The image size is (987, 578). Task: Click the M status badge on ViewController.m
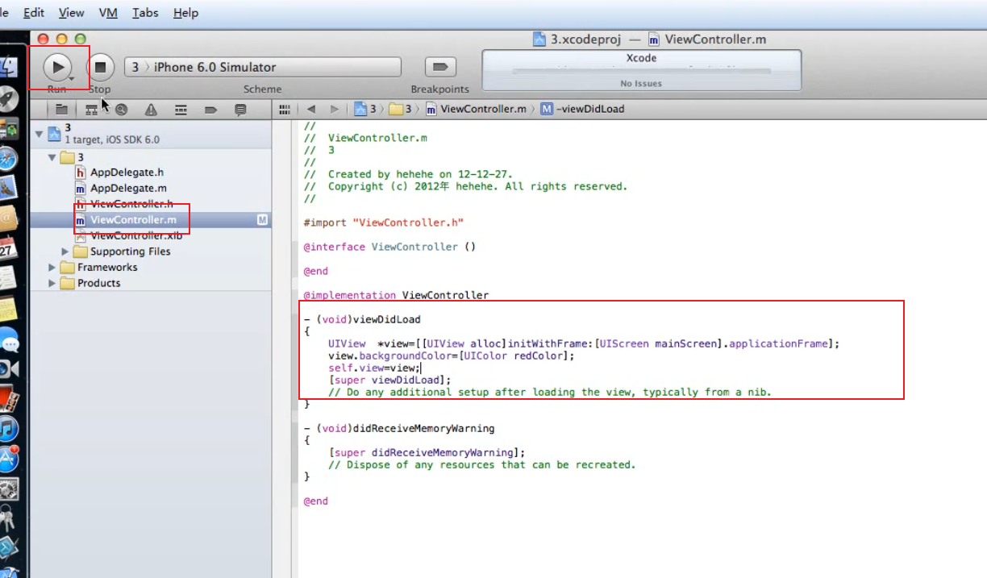(262, 220)
